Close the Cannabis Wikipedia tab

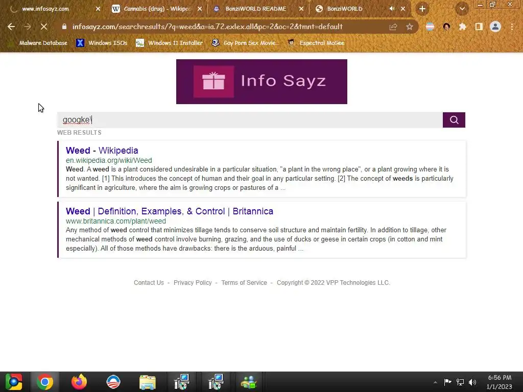[200, 9]
